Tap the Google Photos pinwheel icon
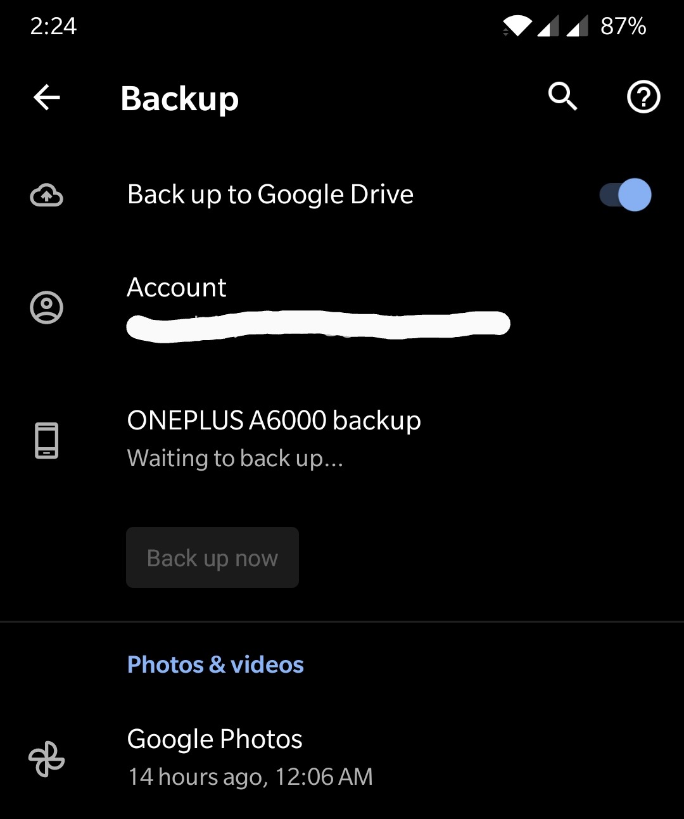Viewport: 684px width, 819px height. [x=46, y=759]
